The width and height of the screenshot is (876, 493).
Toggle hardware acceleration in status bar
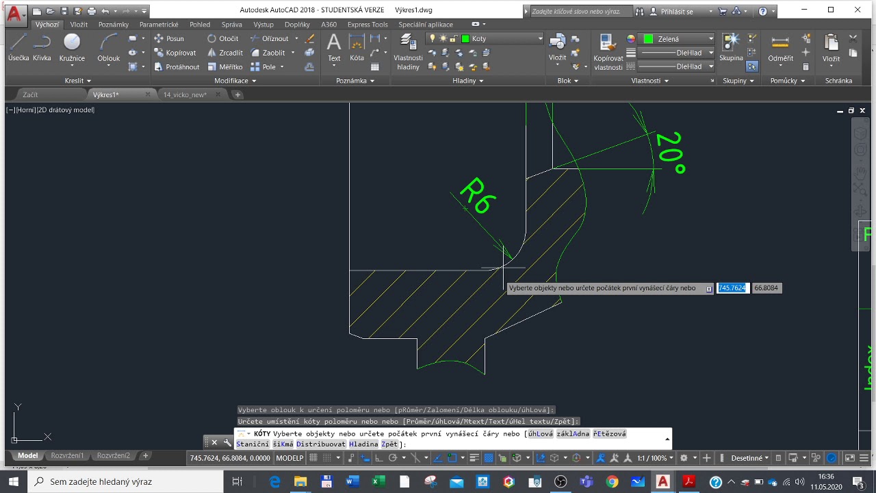(832, 458)
